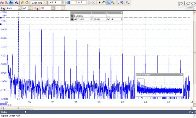This screenshot has height=118, width=196.
Task: Click the 6,41 dB delta value
Action: [x=110, y=19]
